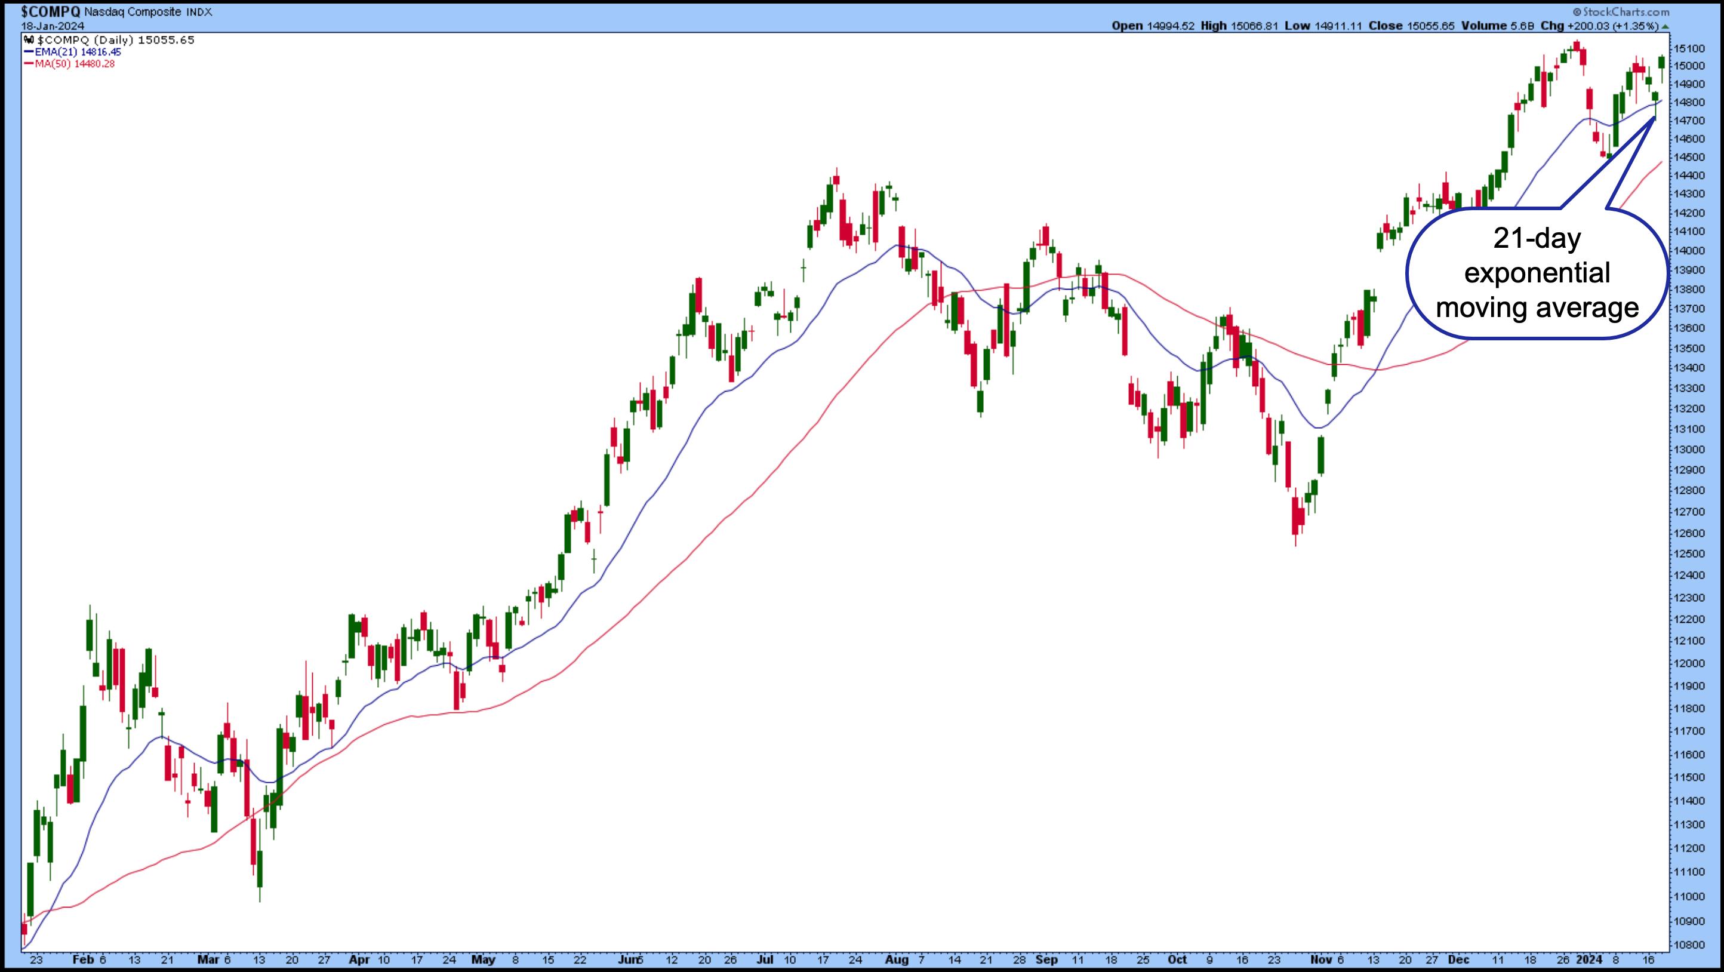Click the blue EMA(21) legend line marker

28,52
